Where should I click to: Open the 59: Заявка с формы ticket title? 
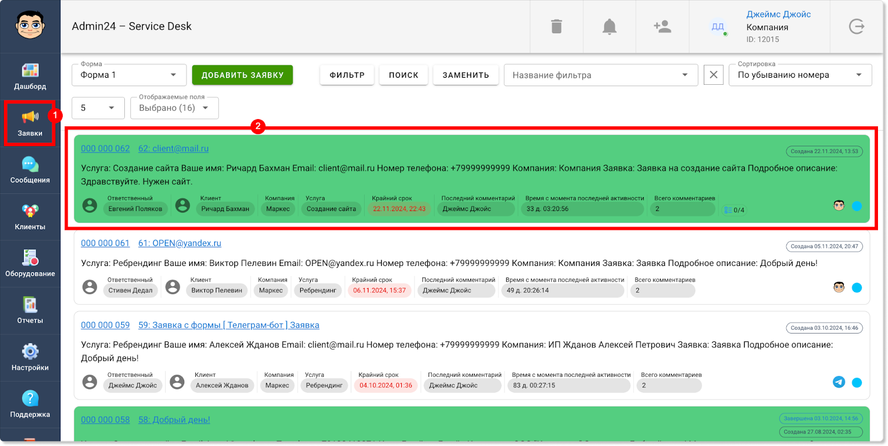[x=229, y=325]
